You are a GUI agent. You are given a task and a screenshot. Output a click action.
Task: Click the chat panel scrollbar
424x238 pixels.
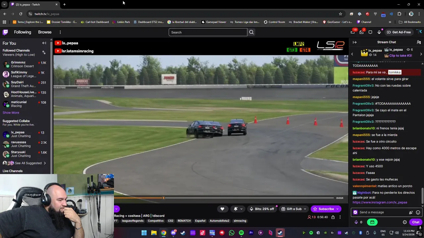[422, 196]
